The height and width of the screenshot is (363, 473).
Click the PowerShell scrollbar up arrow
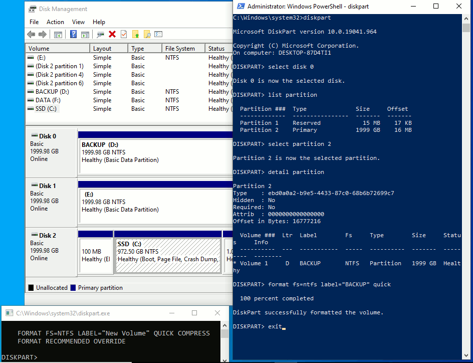466,19
